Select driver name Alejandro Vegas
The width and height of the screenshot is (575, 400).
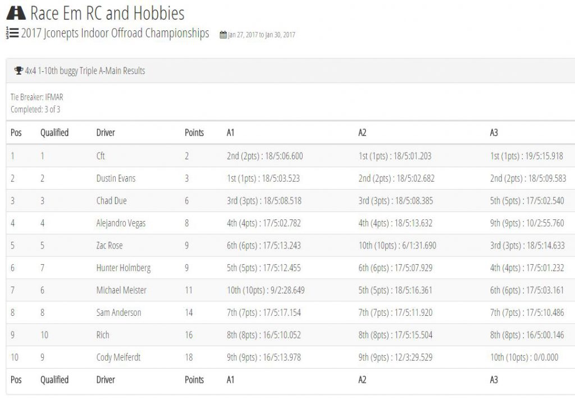121,223
